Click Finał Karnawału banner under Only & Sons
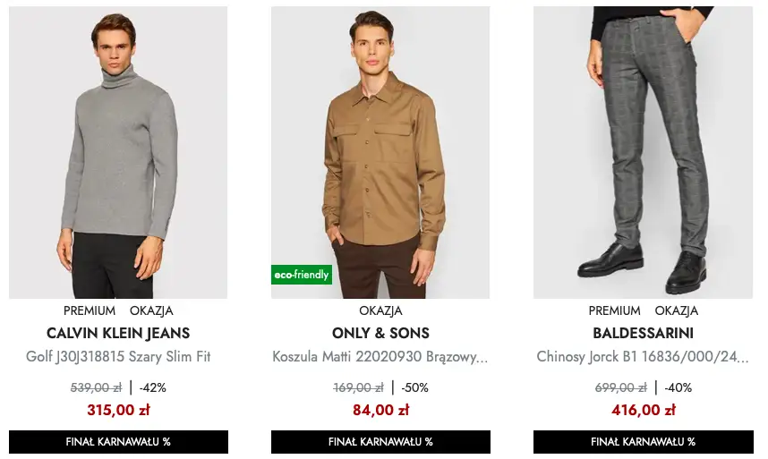 [380, 442]
